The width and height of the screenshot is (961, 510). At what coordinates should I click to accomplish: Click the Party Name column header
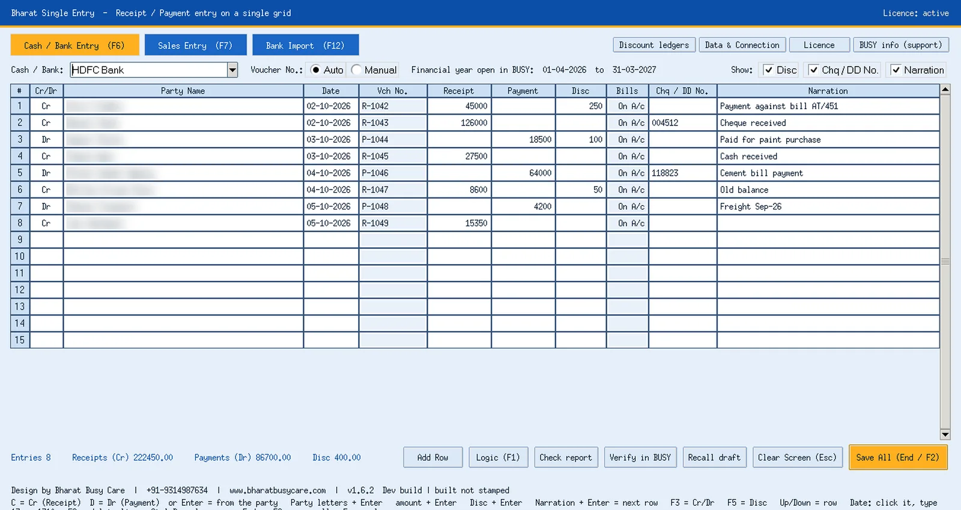[x=183, y=91]
